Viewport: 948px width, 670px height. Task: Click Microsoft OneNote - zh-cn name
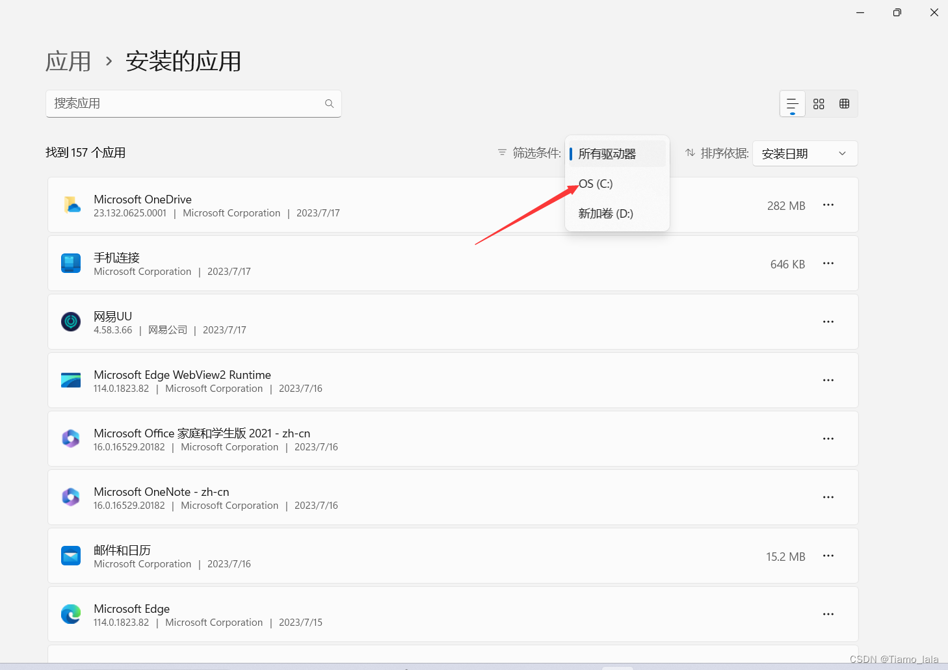161,492
